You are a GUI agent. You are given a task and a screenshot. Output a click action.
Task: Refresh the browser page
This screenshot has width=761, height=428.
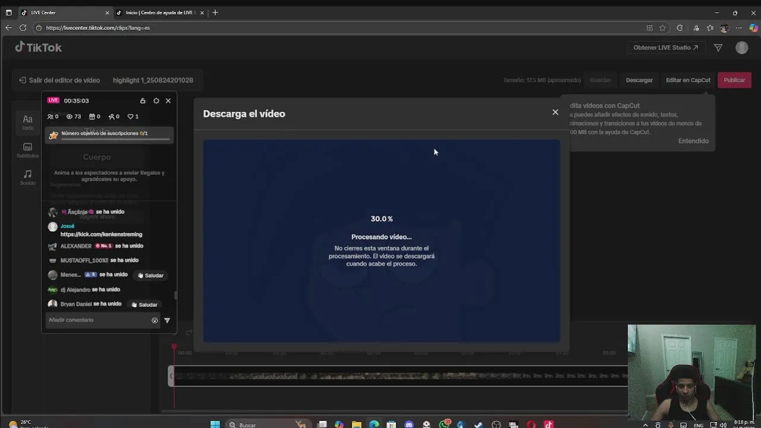[x=23, y=27]
